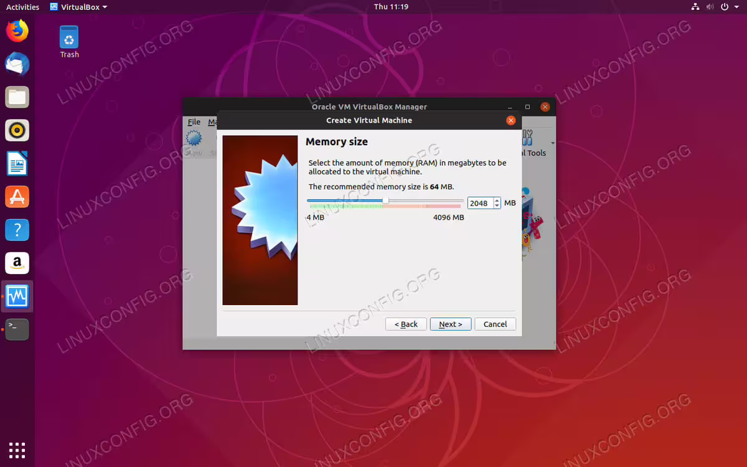Open the Help icon in the dock
747x467 pixels.
coord(17,230)
